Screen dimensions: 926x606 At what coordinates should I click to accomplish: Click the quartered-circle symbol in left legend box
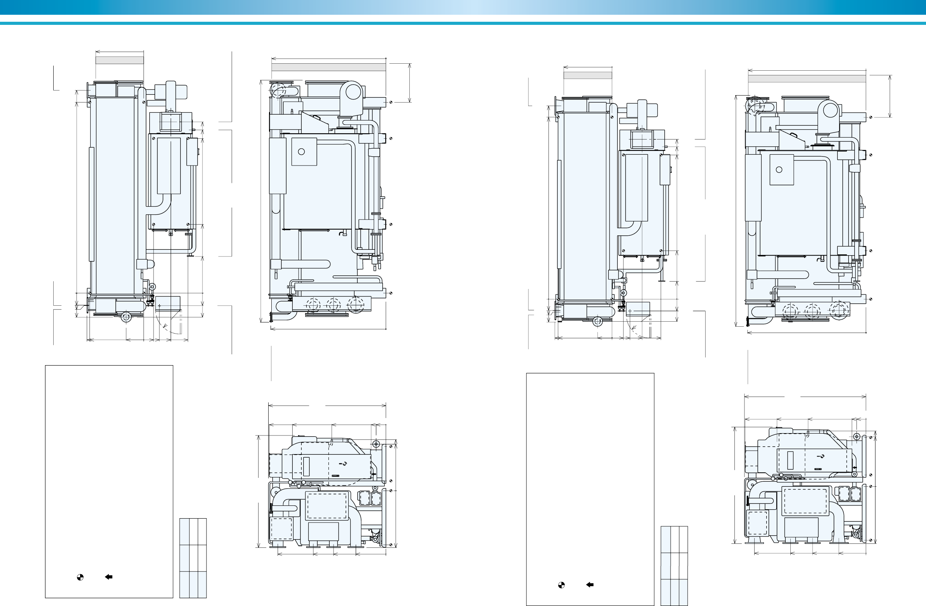click(80, 577)
